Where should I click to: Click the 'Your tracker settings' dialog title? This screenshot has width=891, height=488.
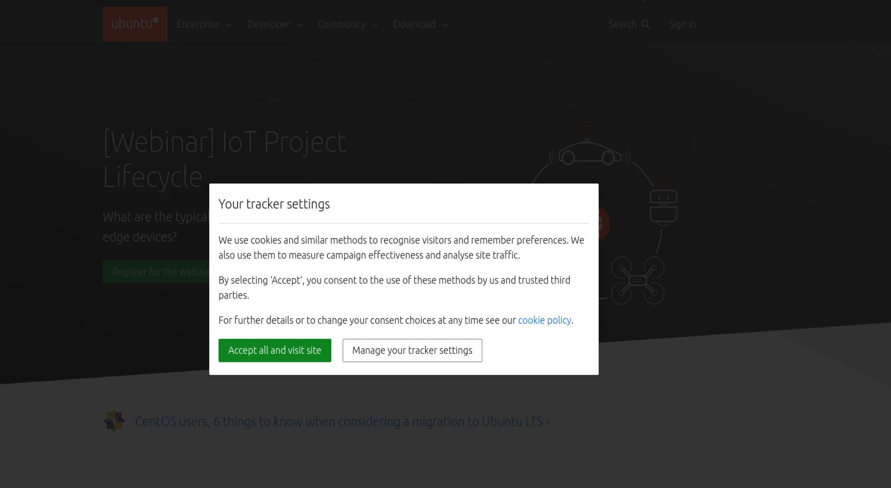tap(274, 204)
